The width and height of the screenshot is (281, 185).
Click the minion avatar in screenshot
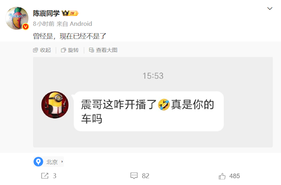click(55, 105)
